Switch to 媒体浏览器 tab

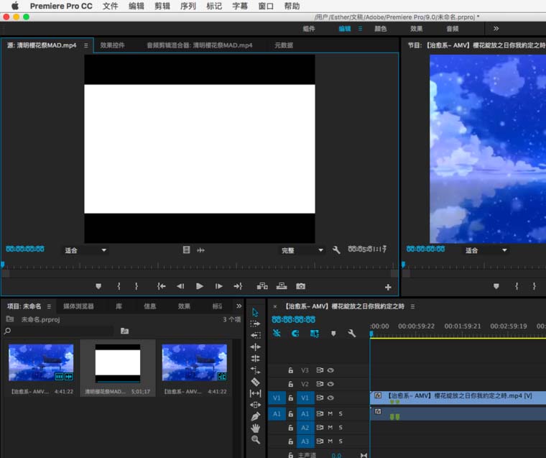point(78,306)
